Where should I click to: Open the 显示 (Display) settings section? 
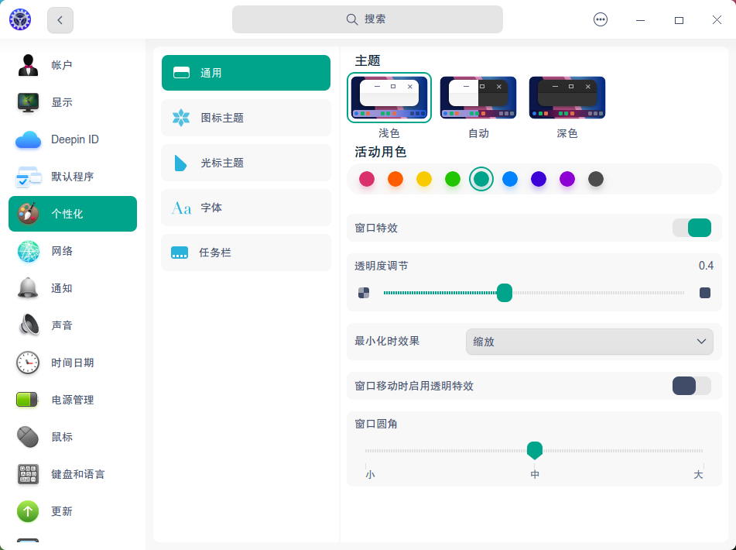74,101
